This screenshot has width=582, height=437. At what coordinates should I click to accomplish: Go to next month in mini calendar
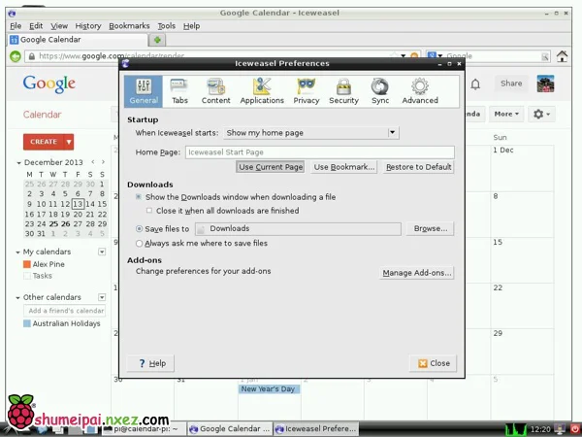click(103, 162)
